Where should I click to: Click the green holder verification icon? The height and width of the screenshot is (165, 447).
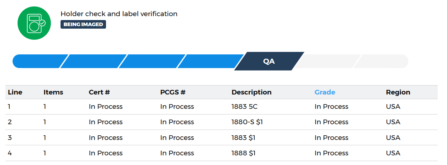(34, 23)
